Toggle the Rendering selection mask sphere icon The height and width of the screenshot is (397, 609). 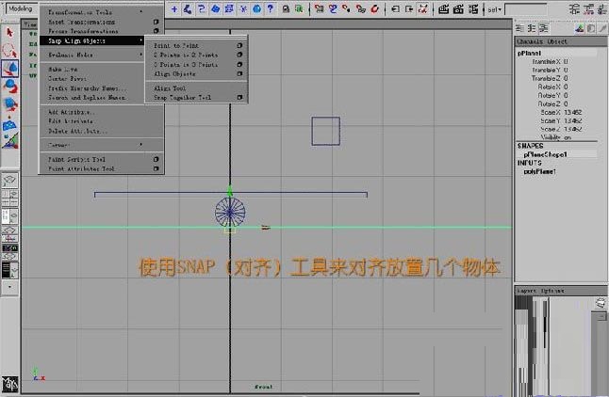[256, 8]
